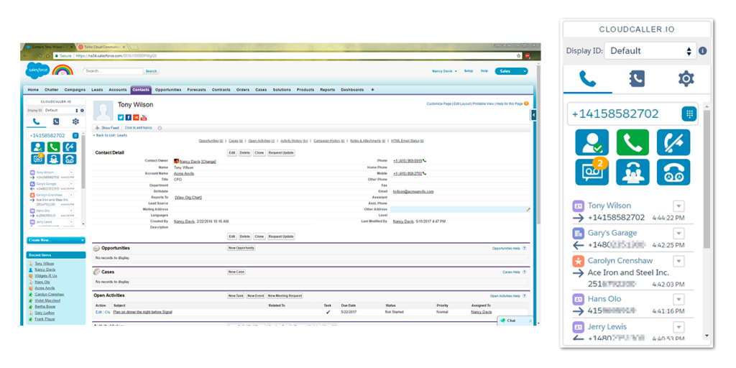This screenshot has height=368, width=736.
Task: Click the contact icon beside Tony Wilson in enlarged panel
Action: click(579, 206)
